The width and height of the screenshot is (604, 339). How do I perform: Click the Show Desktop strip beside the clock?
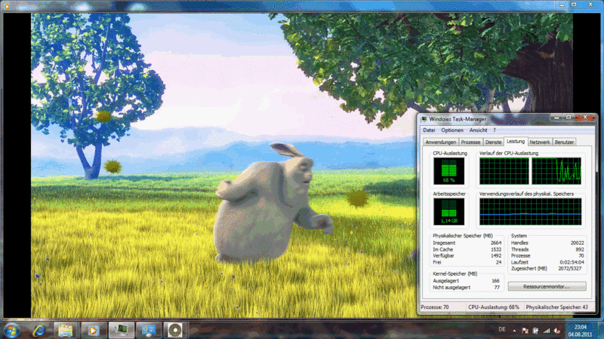(599, 331)
